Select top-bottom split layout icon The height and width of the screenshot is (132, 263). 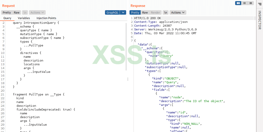244,3
